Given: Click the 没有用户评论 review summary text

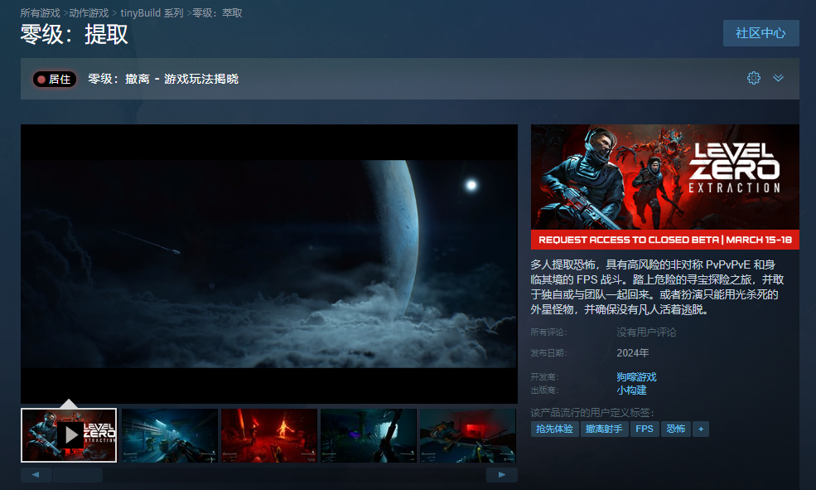Looking at the screenshot, I should 646,332.
